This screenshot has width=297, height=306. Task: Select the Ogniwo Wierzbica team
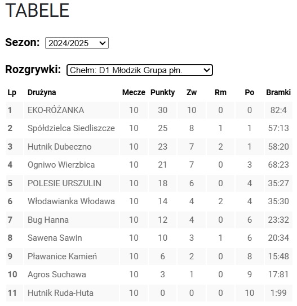pyautogui.click(x=61, y=165)
